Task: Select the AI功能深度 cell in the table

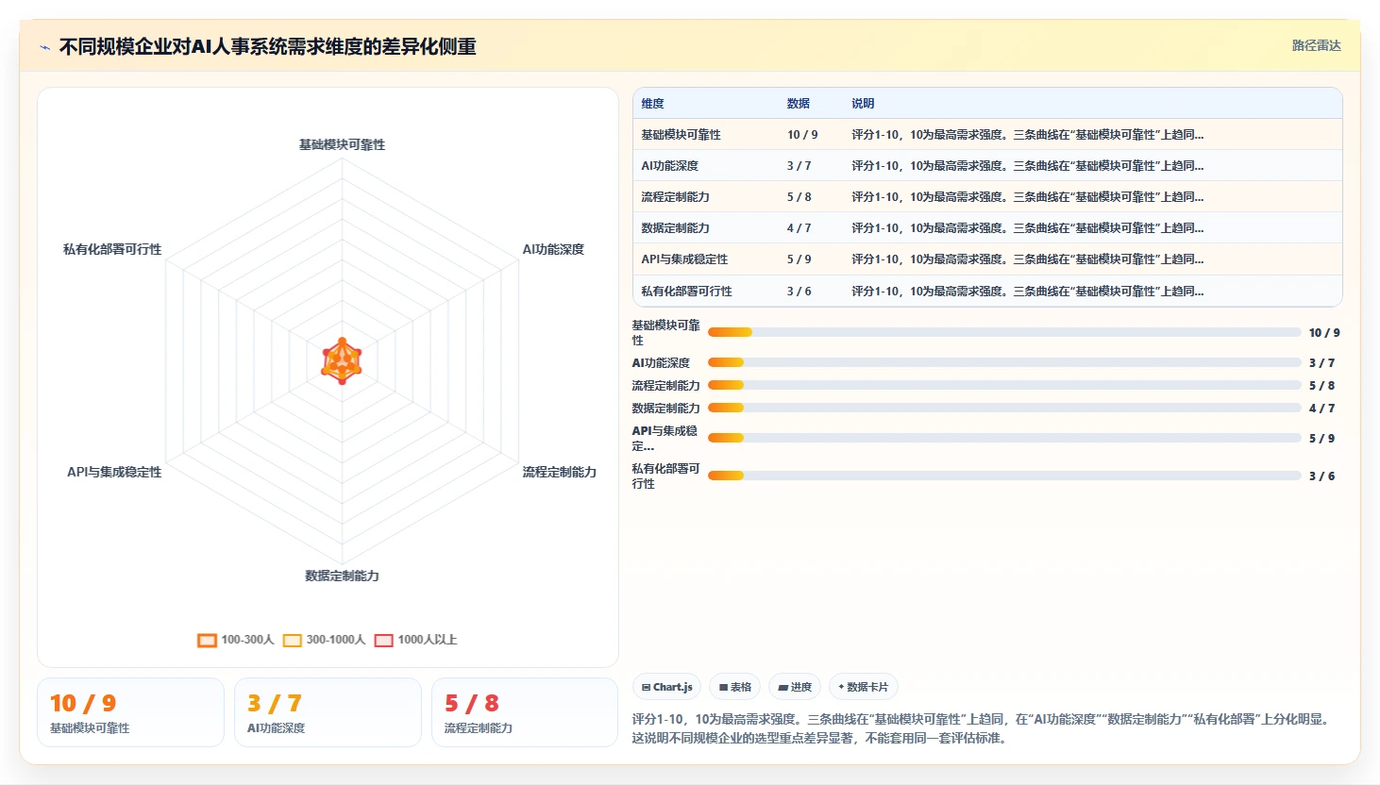Action: 669,166
